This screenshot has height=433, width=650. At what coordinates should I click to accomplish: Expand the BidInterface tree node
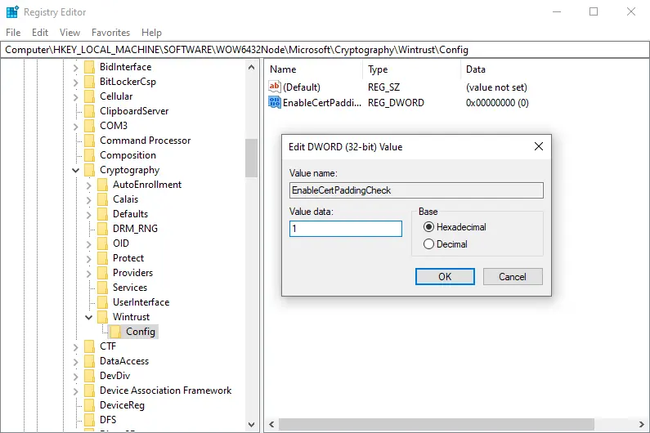pos(75,67)
